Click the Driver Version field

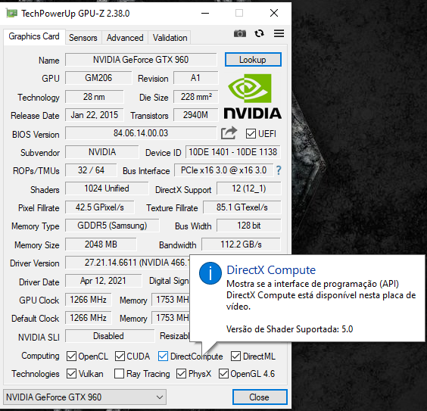[x=127, y=263]
